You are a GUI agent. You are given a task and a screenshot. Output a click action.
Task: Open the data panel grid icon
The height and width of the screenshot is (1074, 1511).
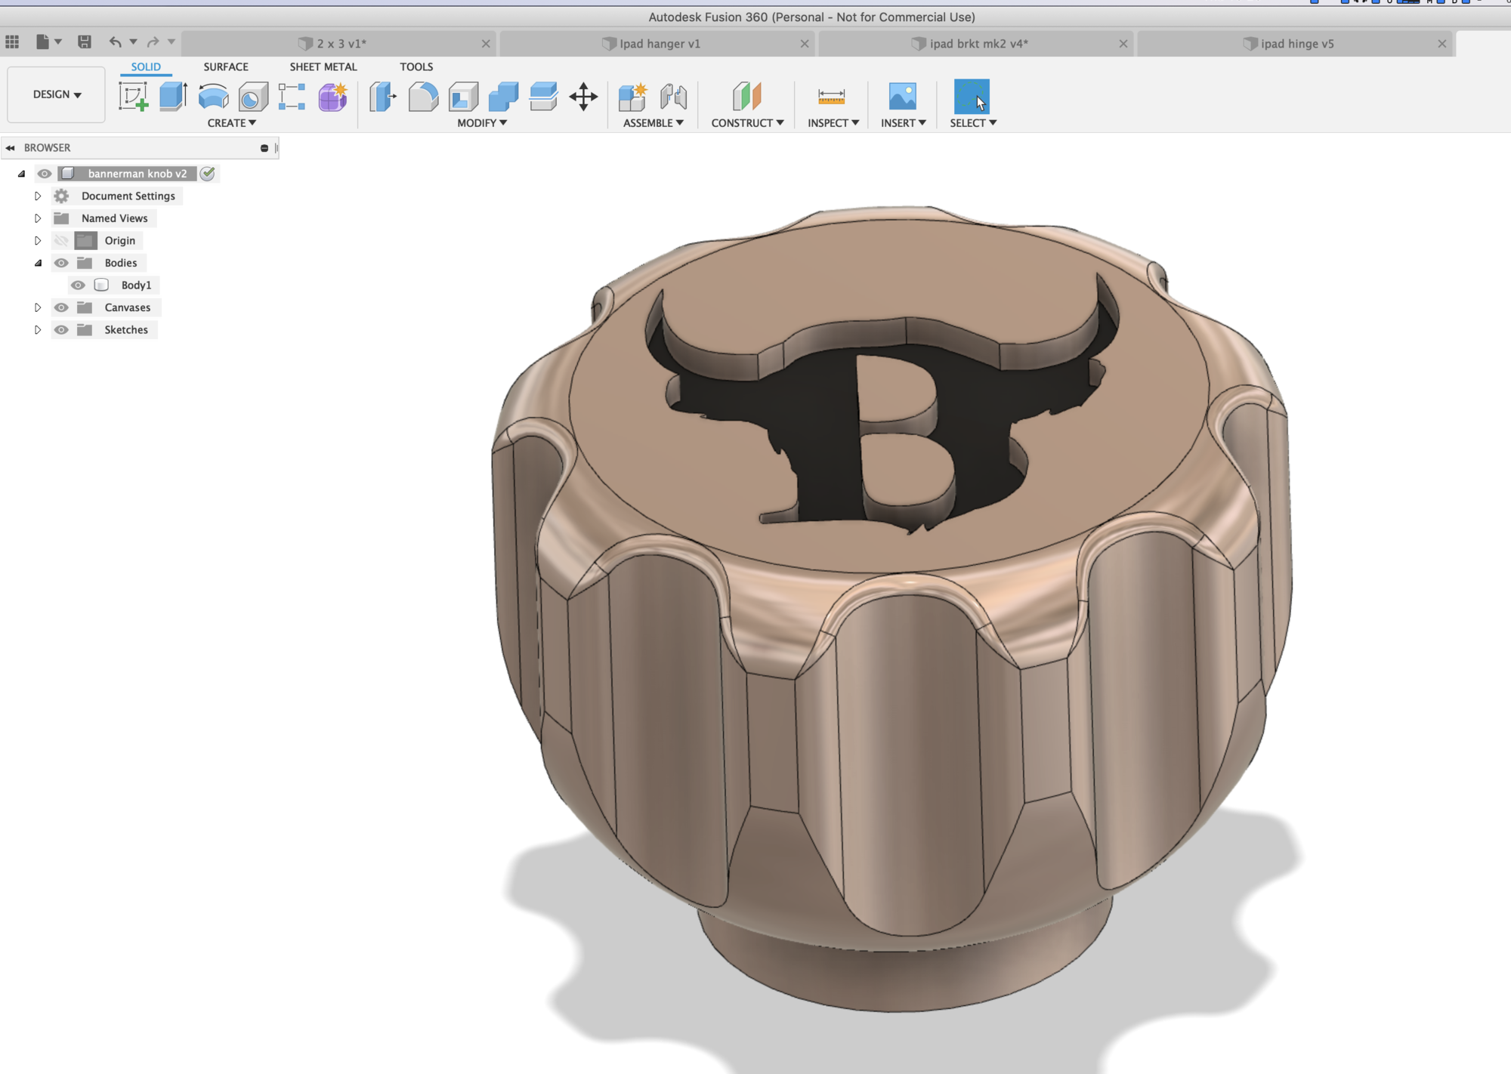click(x=12, y=42)
